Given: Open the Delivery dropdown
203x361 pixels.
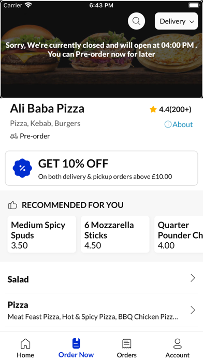Looking at the screenshot, I should (x=177, y=21).
